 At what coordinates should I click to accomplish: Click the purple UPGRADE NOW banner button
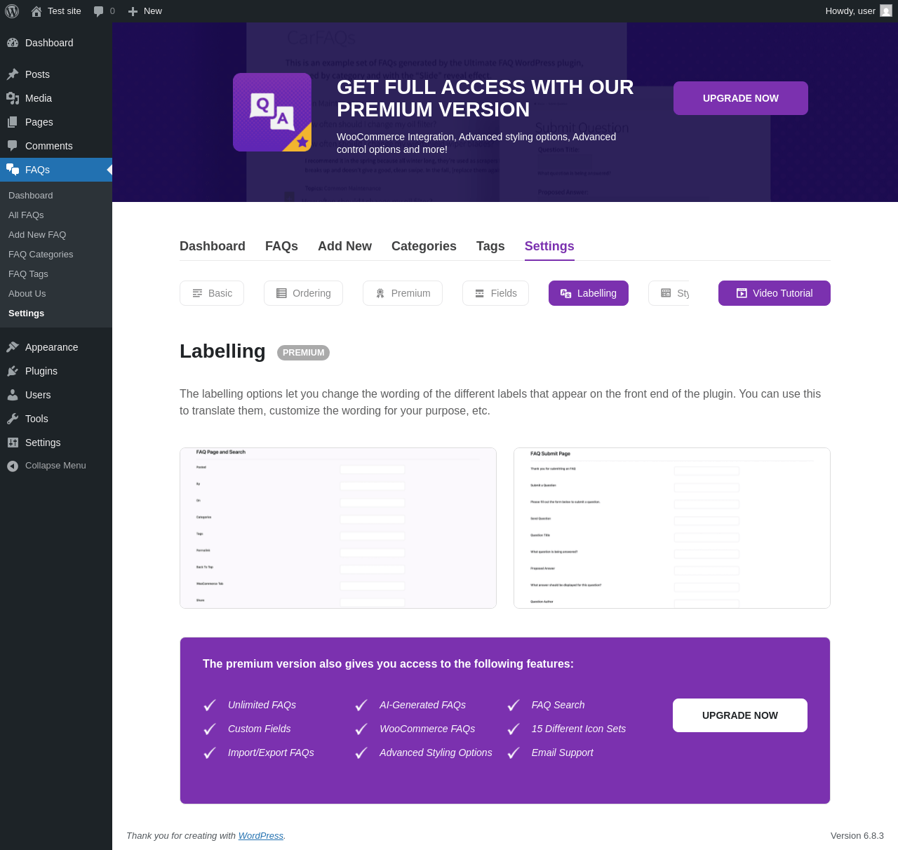tap(741, 98)
